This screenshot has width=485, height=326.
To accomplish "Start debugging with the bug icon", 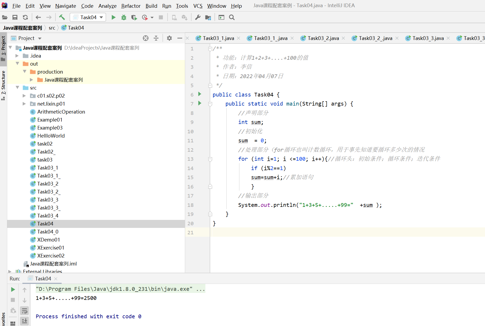I will [x=124, y=17].
